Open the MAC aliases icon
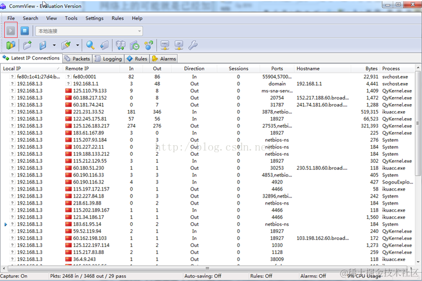 tap(165, 45)
